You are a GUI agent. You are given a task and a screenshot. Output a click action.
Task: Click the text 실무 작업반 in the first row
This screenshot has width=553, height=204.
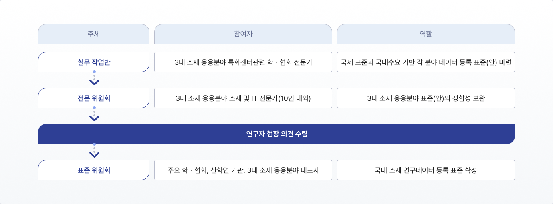point(94,62)
